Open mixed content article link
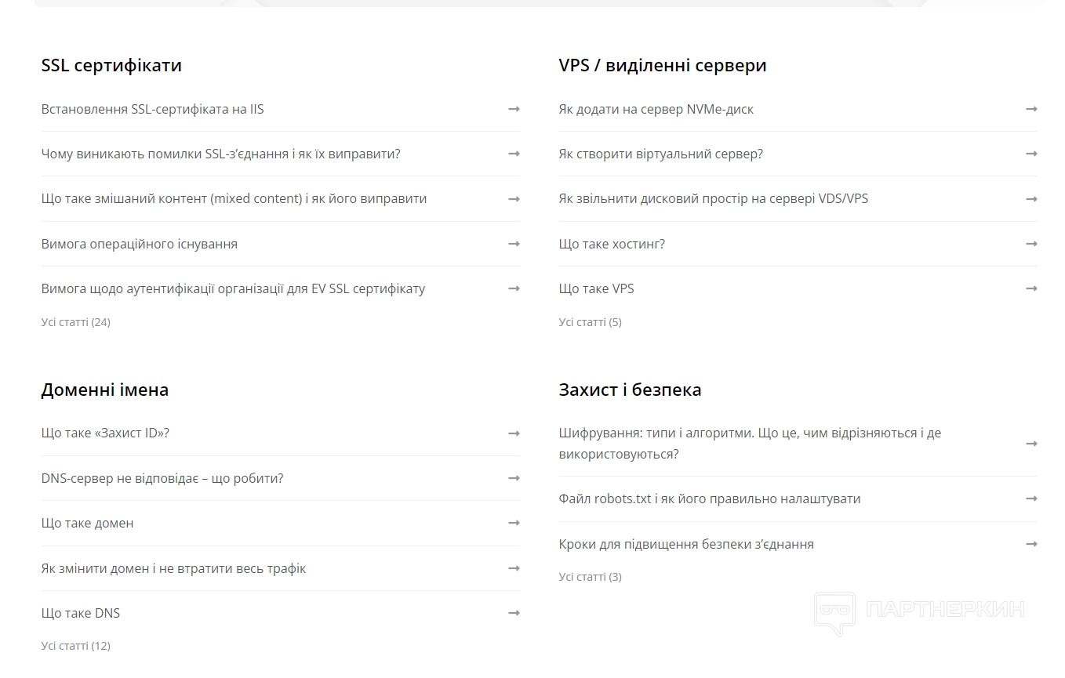Viewport: 1065px width, 678px height. (234, 198)
